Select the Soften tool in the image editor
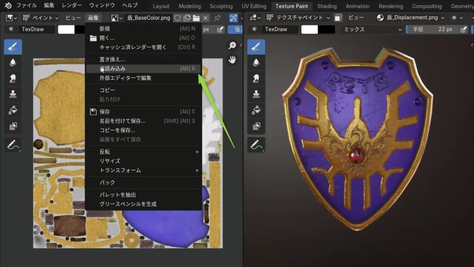474x267 pixels. point(12,63)
